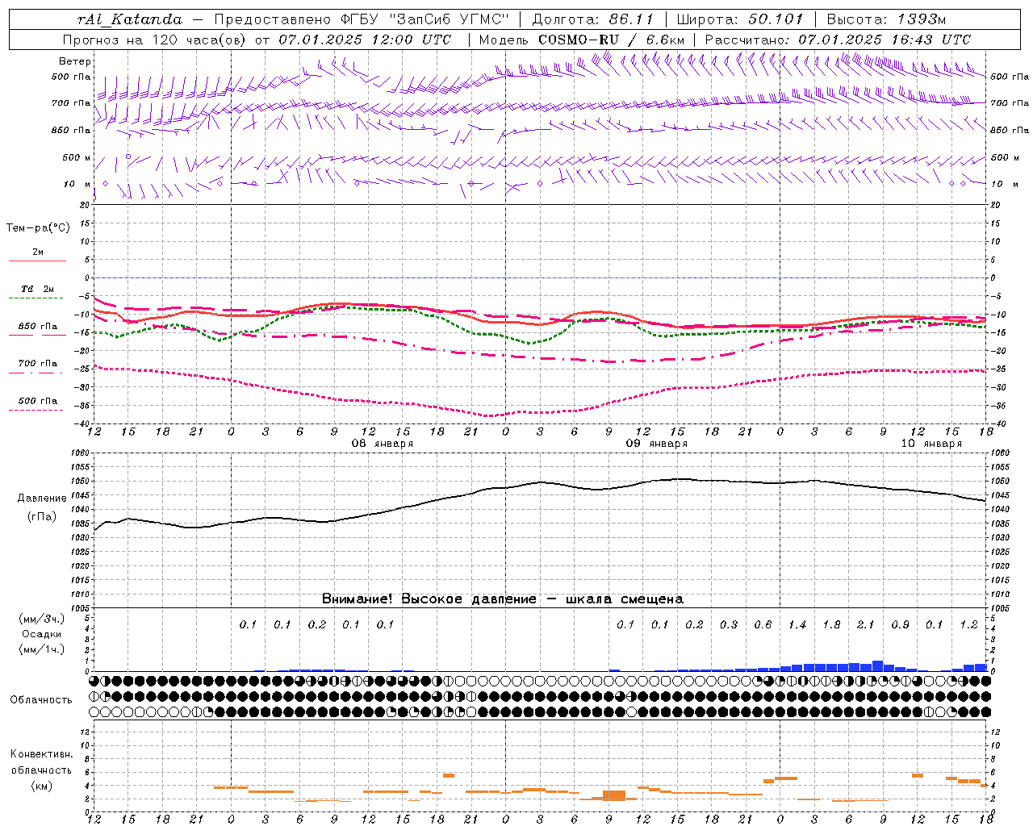Click the high pressure warning Внимание! text
This screenshot has height=826, width=1033.
click(502, 599)
